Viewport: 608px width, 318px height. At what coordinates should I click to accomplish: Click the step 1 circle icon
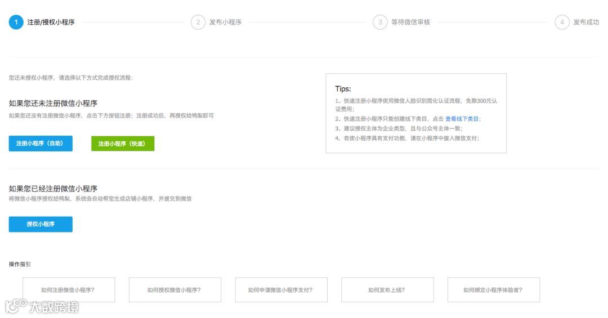click(16, 22)
